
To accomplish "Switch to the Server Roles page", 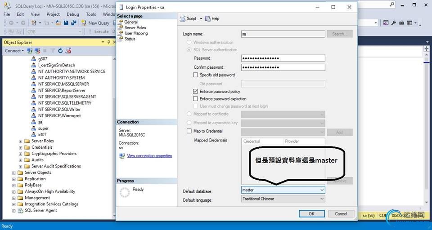I will (x=135, y=27).
